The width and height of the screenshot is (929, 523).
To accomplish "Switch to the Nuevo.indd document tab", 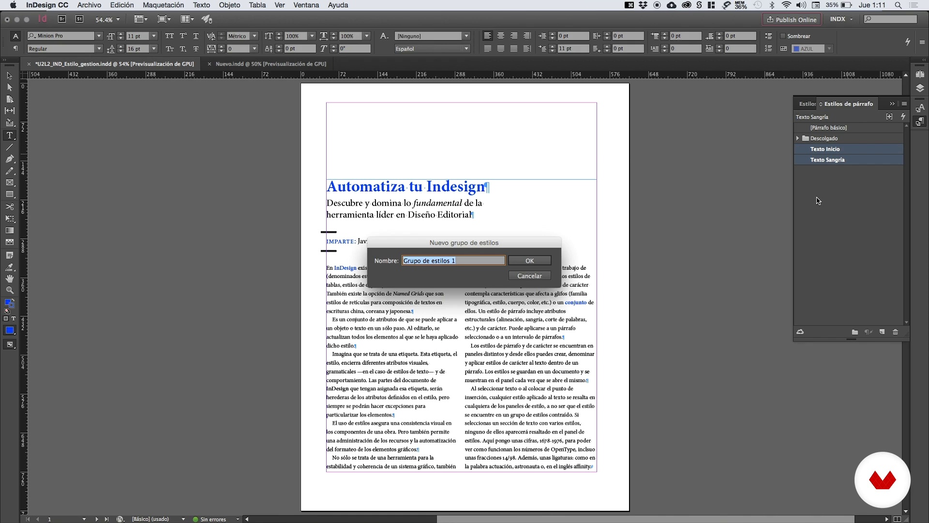I will 270,63.
